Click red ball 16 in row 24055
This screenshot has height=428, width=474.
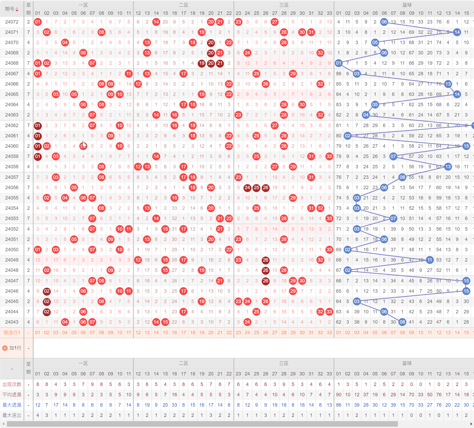pyautogui.click(x=174, y=198)
